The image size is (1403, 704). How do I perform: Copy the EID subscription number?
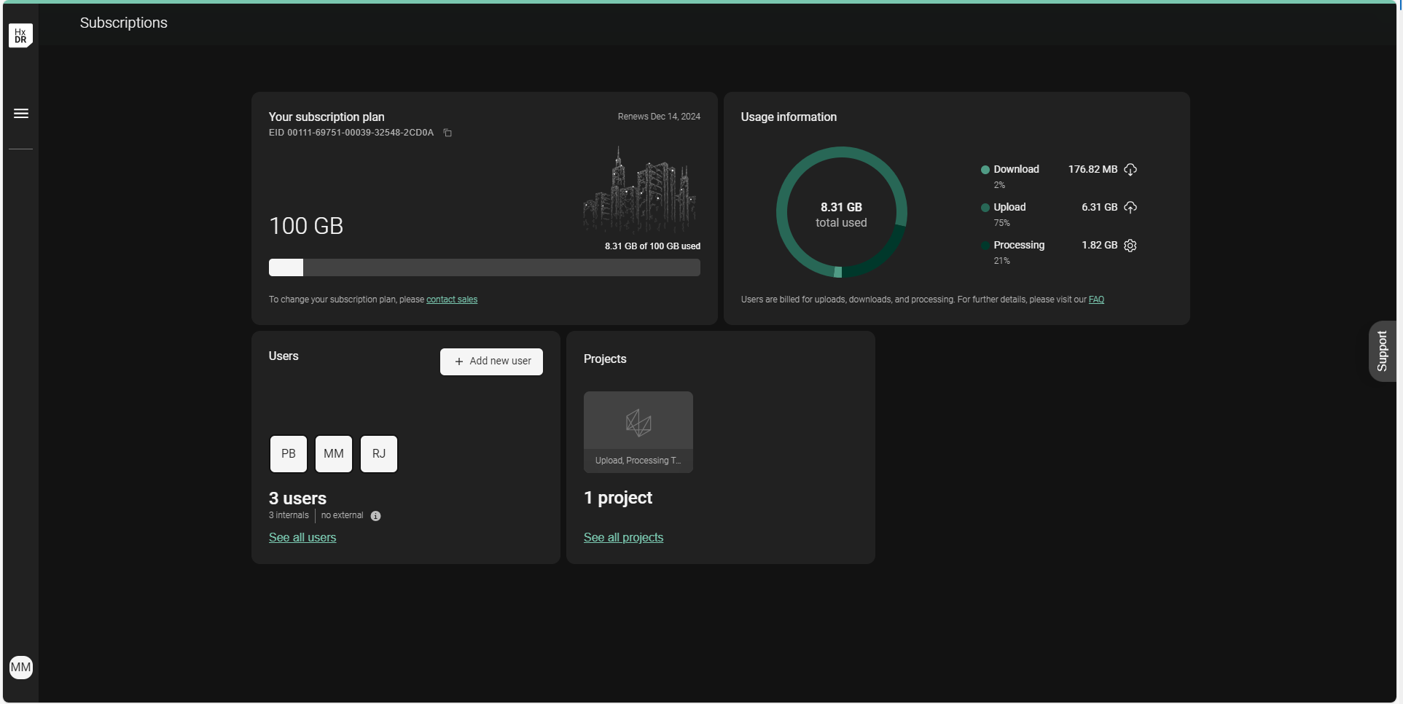[x=448, y=133]
